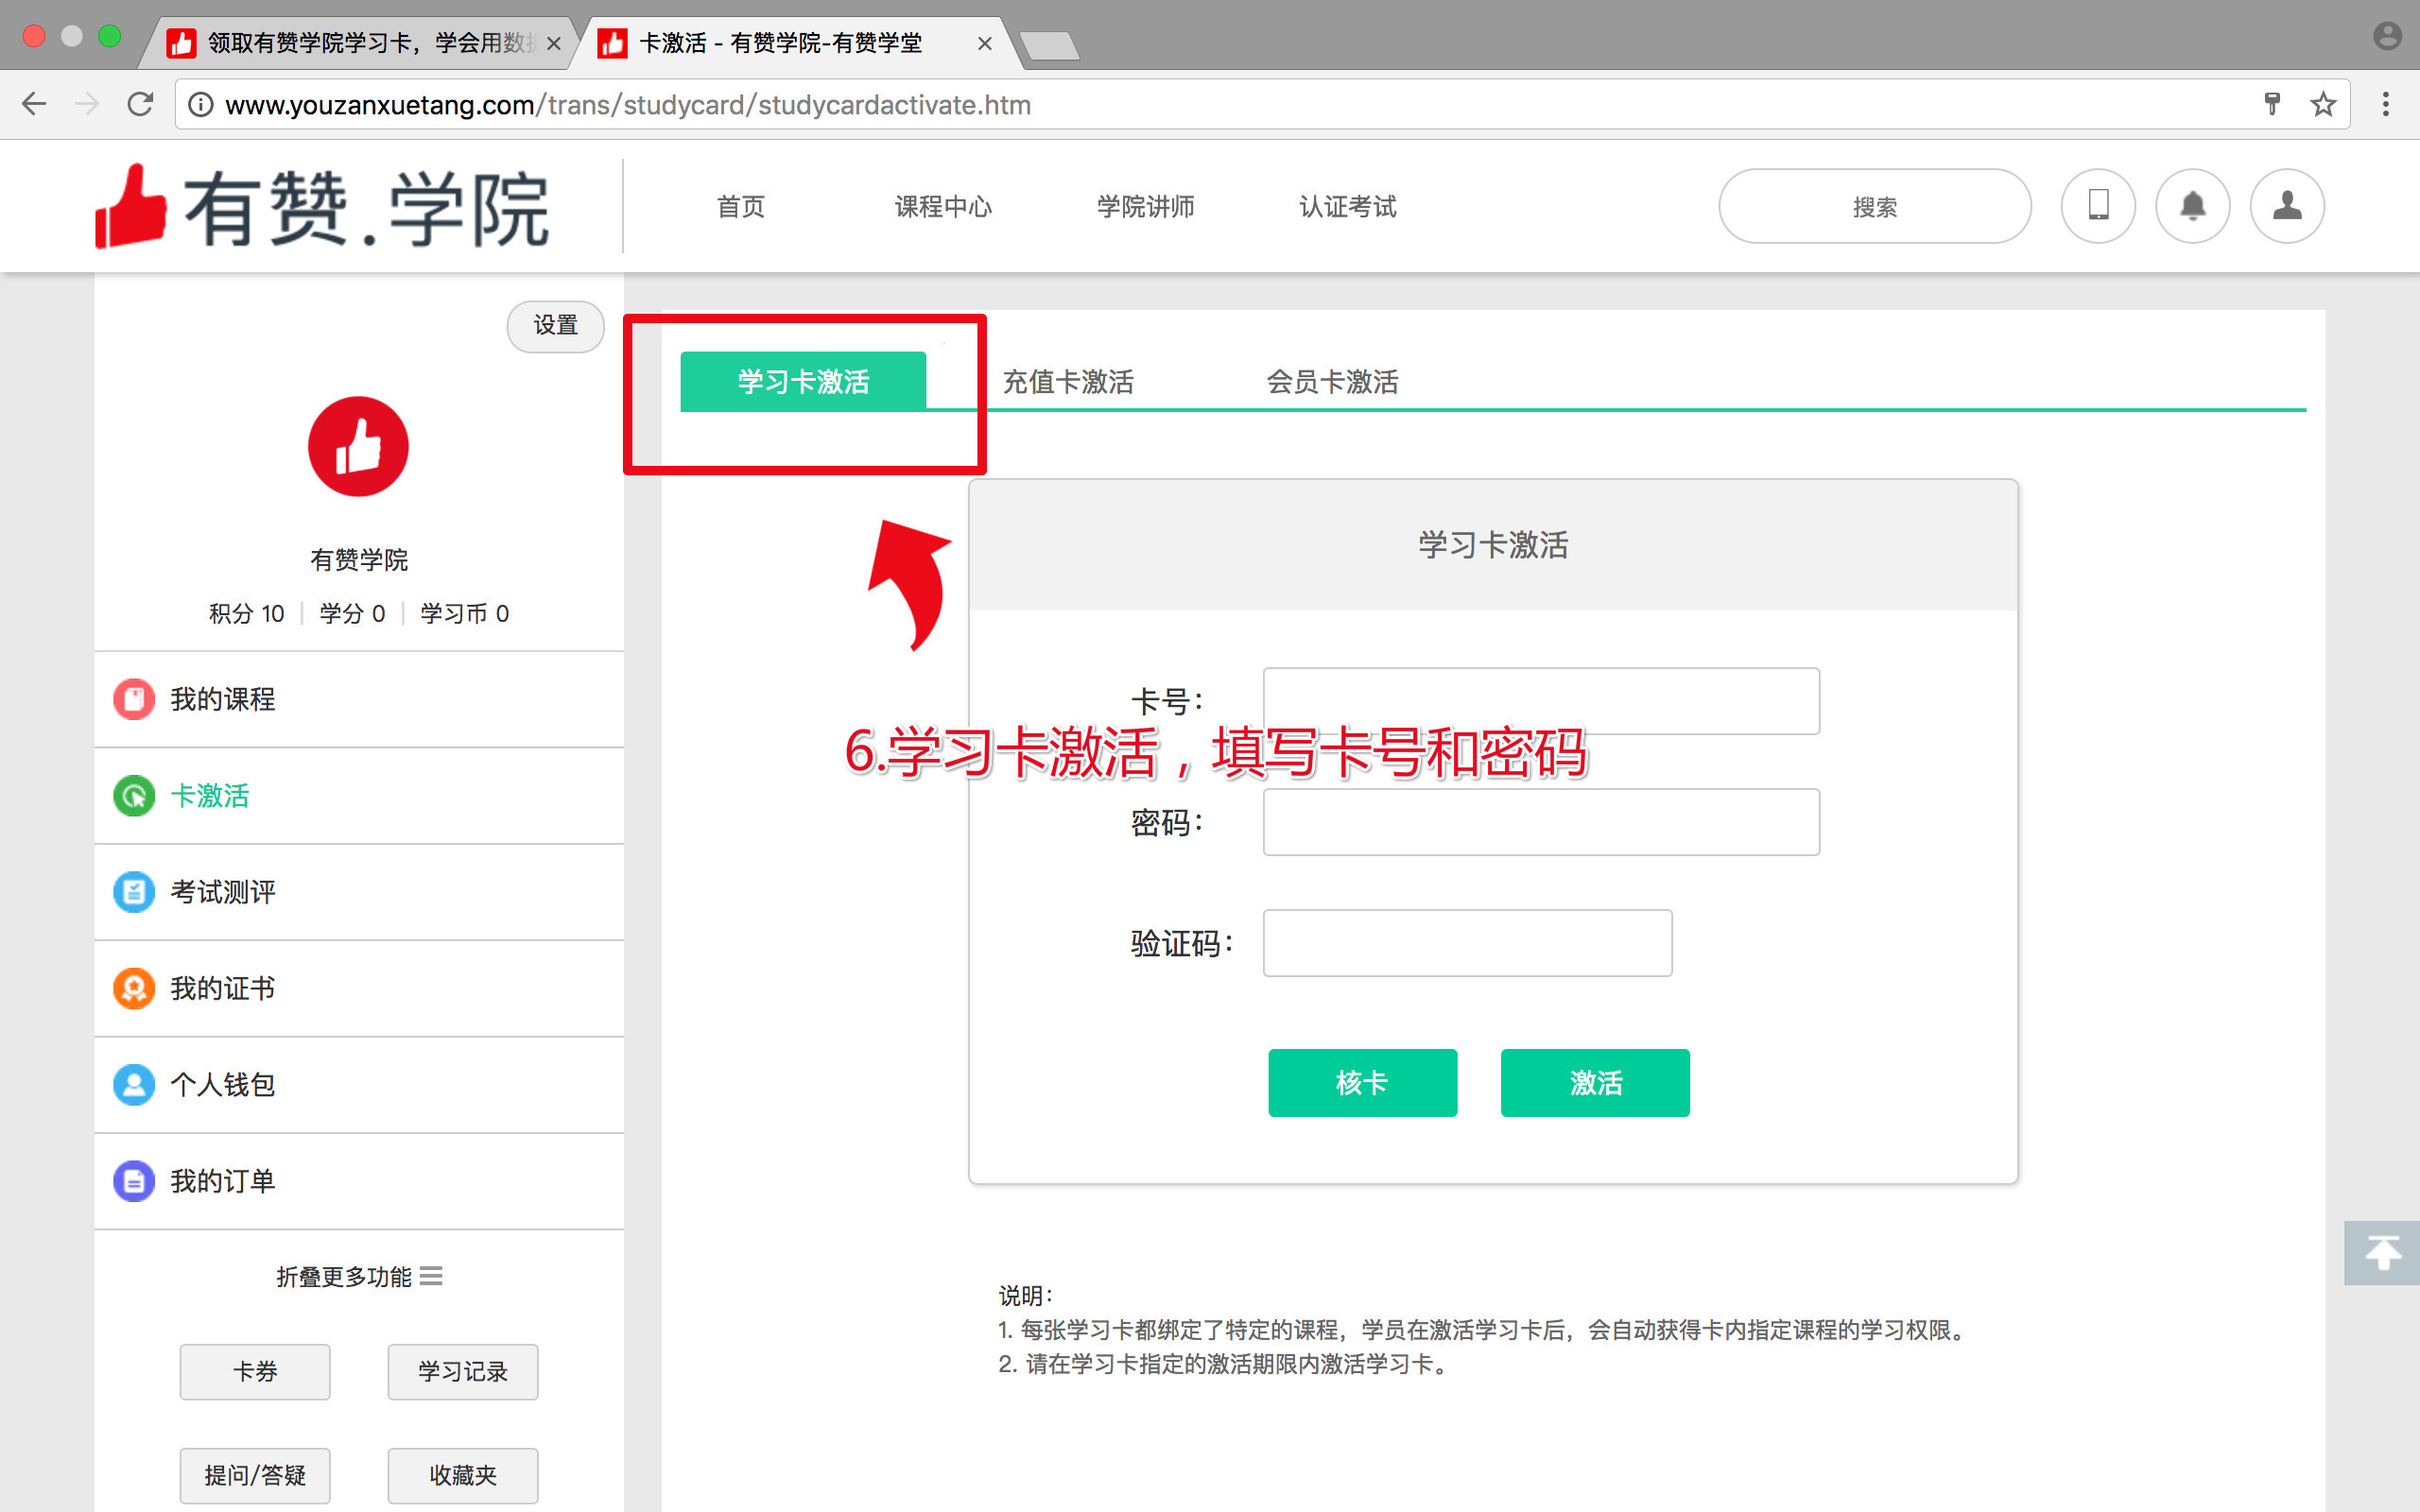Collapse the 折叠更多功能 section
This screenshot has width=2420, height=1512.
coord(358,1277)
